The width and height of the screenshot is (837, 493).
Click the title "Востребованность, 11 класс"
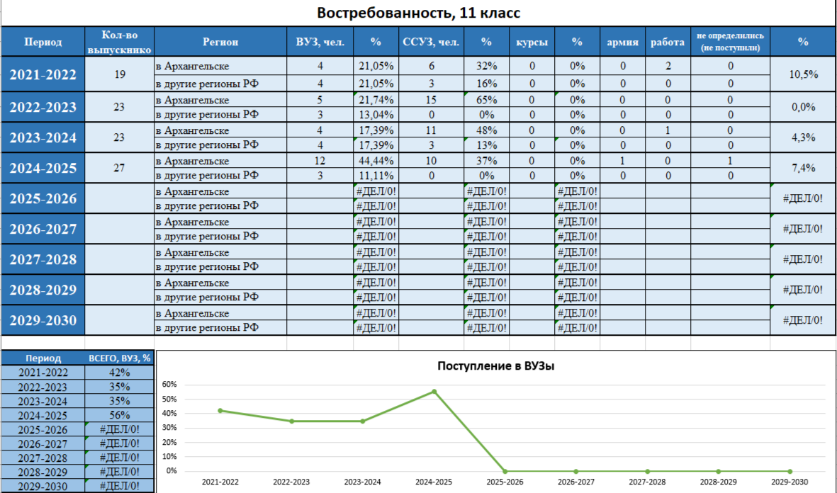pos(418,13)
